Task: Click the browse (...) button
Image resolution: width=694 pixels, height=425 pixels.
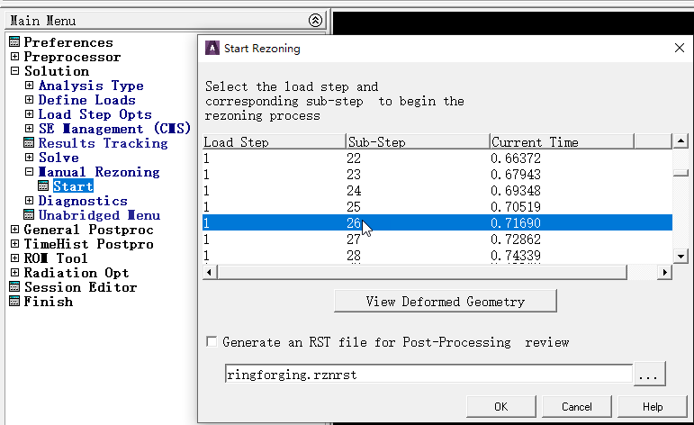Action: (x=649, y=374)
